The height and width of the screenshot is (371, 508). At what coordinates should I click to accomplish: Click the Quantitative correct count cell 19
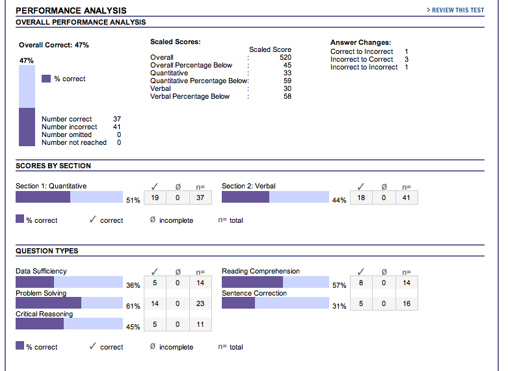155,198
